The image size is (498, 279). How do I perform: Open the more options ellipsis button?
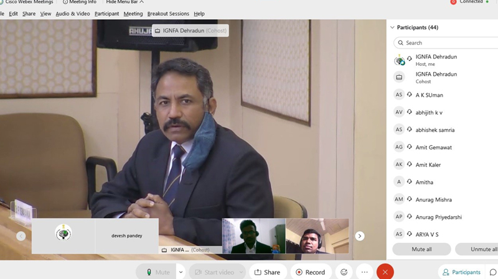[365, 272]
